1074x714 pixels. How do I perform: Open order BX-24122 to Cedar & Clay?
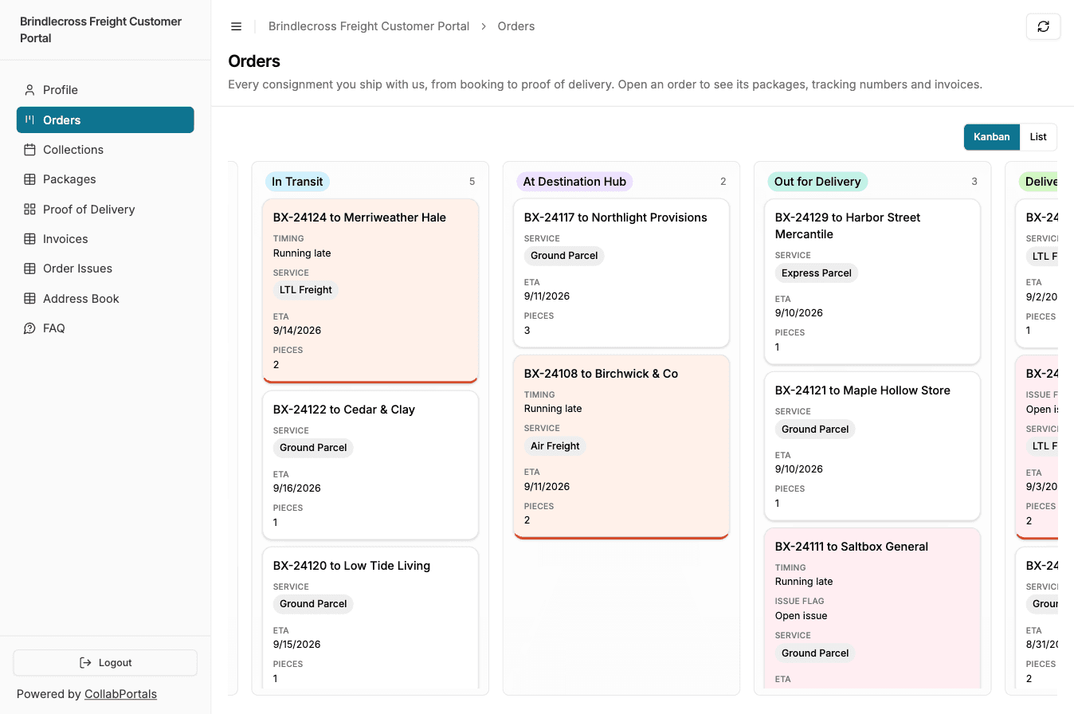coord(370,465)
